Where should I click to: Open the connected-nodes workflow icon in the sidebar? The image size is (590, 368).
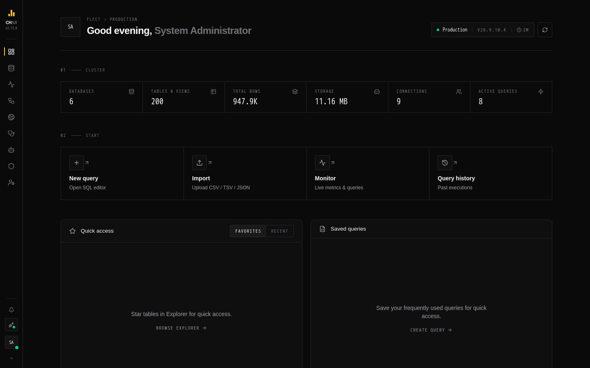tap(11, 101)
